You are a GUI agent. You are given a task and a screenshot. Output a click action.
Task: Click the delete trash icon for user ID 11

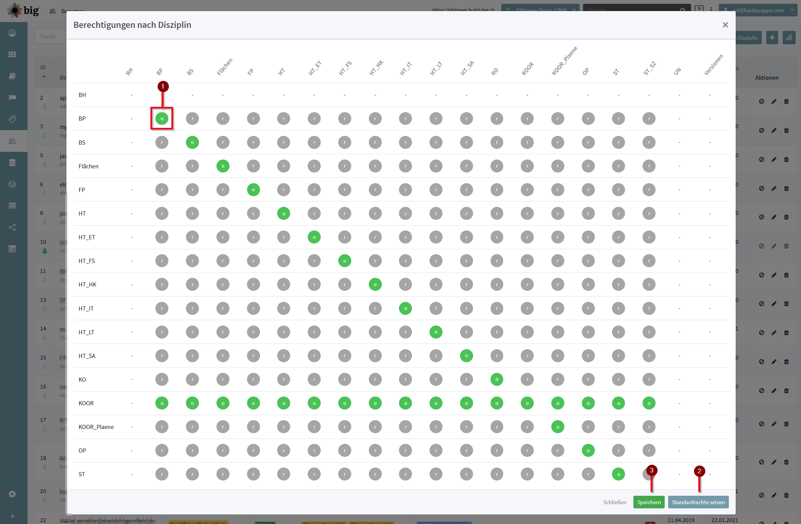[x=786, y=275]
